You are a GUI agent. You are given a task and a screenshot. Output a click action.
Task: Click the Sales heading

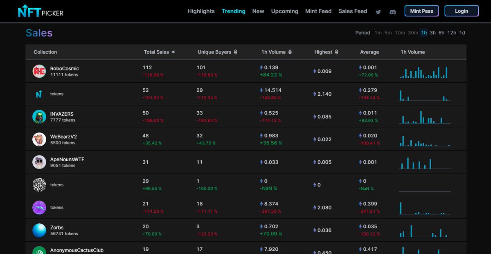(39, 33)
